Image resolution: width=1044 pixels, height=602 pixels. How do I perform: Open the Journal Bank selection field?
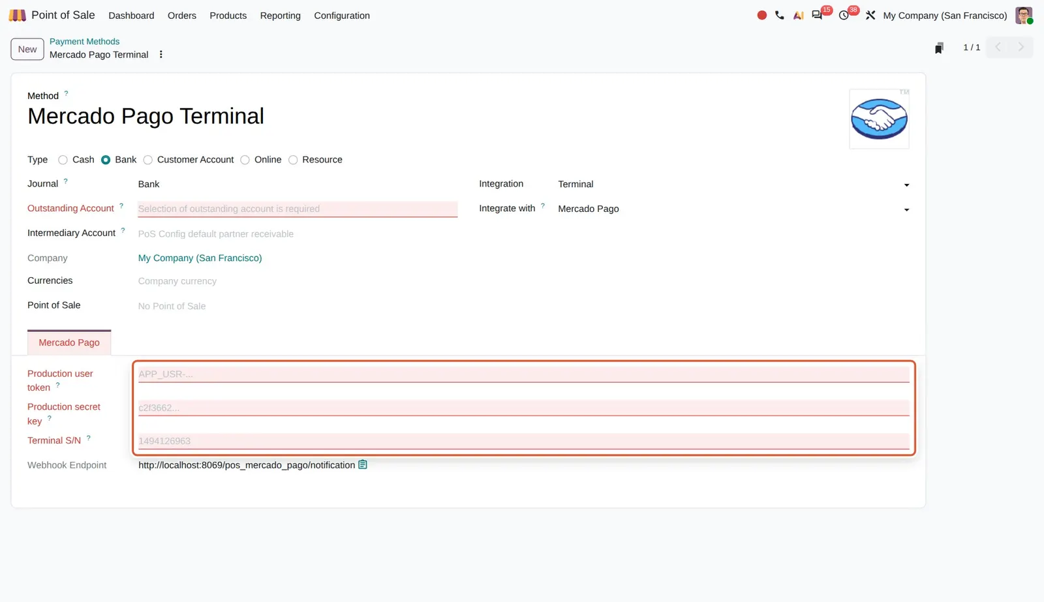click(x=298, y=185)
